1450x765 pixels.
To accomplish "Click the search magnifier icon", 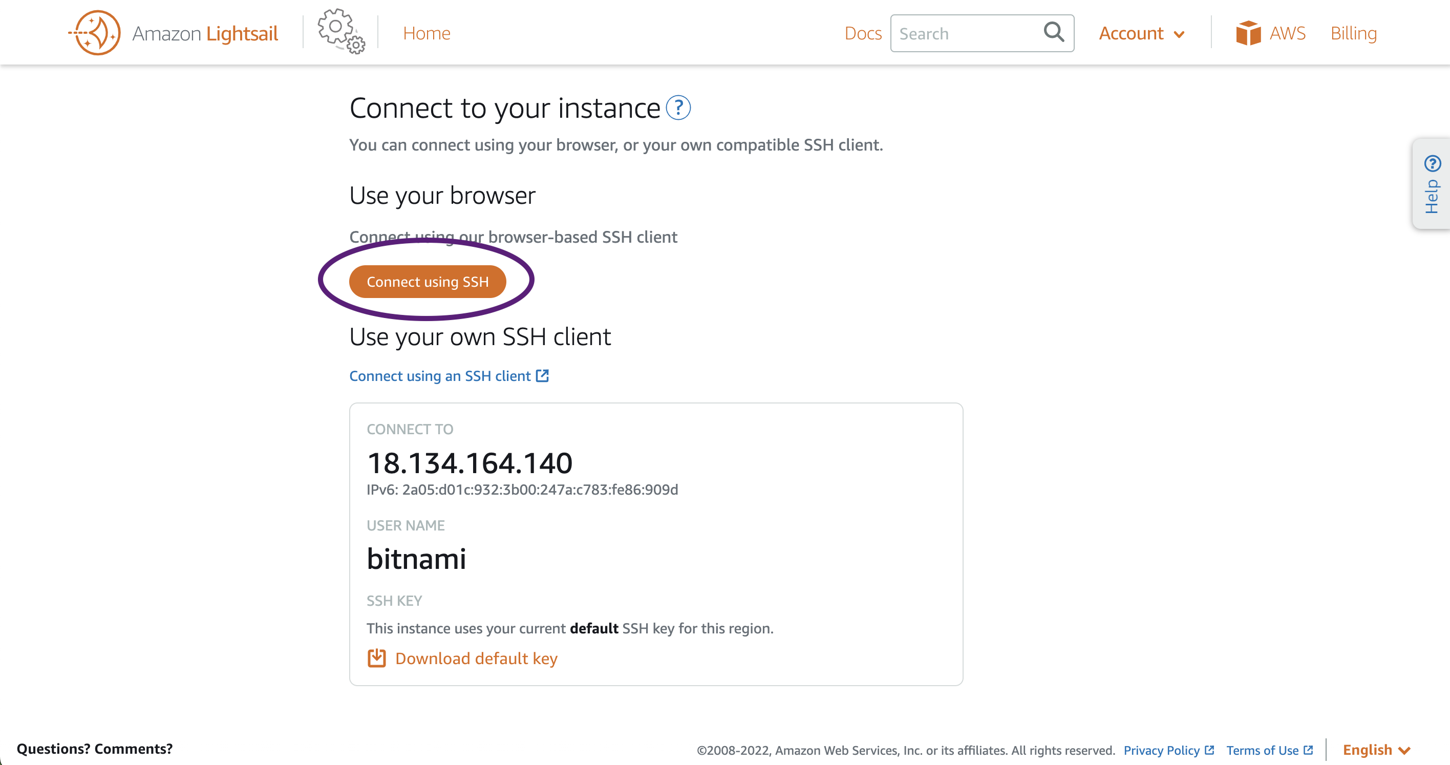I will [x=1054, y=32].
